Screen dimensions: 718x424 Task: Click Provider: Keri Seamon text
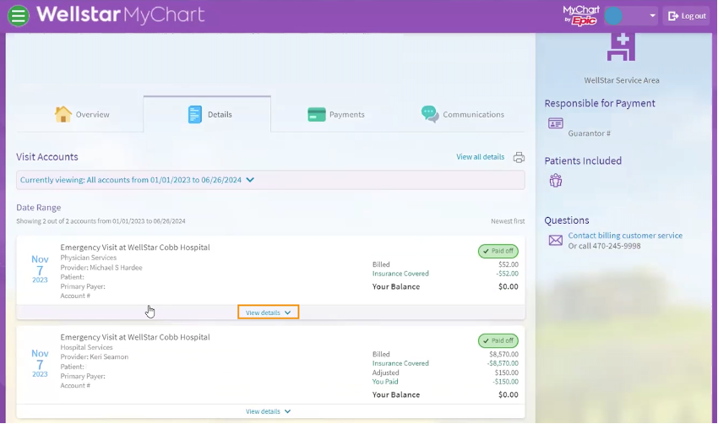tap(95, 356)
